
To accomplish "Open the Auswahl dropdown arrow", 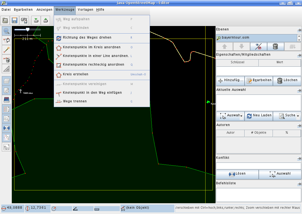I will click(241, 116).
